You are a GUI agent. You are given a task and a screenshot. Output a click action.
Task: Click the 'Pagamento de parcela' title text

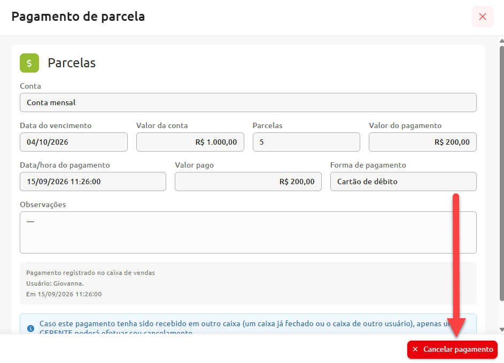coord(78,17)
